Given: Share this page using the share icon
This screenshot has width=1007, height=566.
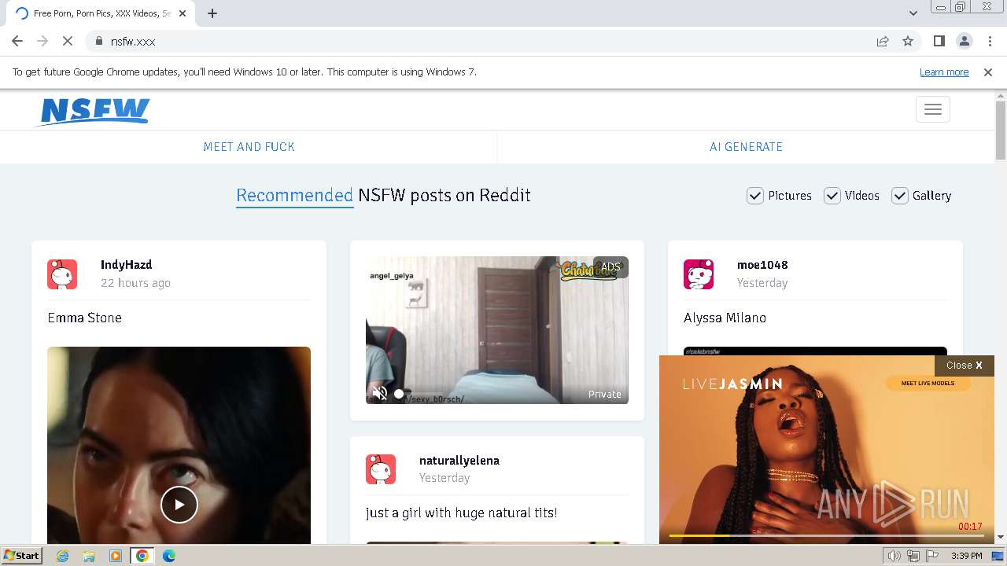Looking at the screenshot, I should click(883, 41).
